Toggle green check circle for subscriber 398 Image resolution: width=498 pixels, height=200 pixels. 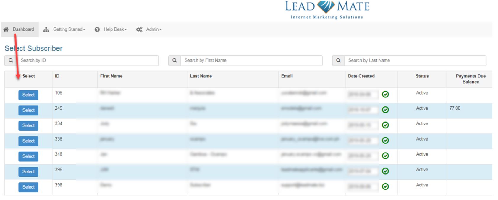(385, 186)
